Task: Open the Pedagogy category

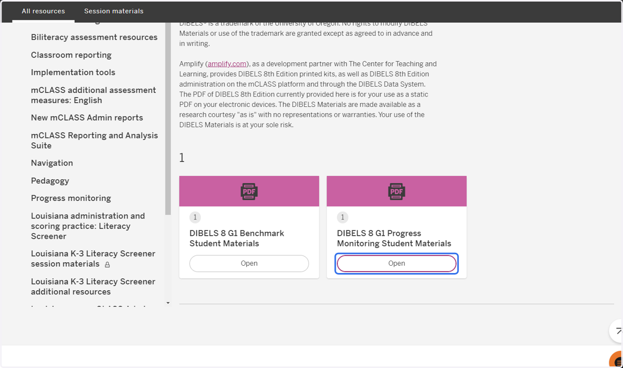Action: [x=50, y=181]
